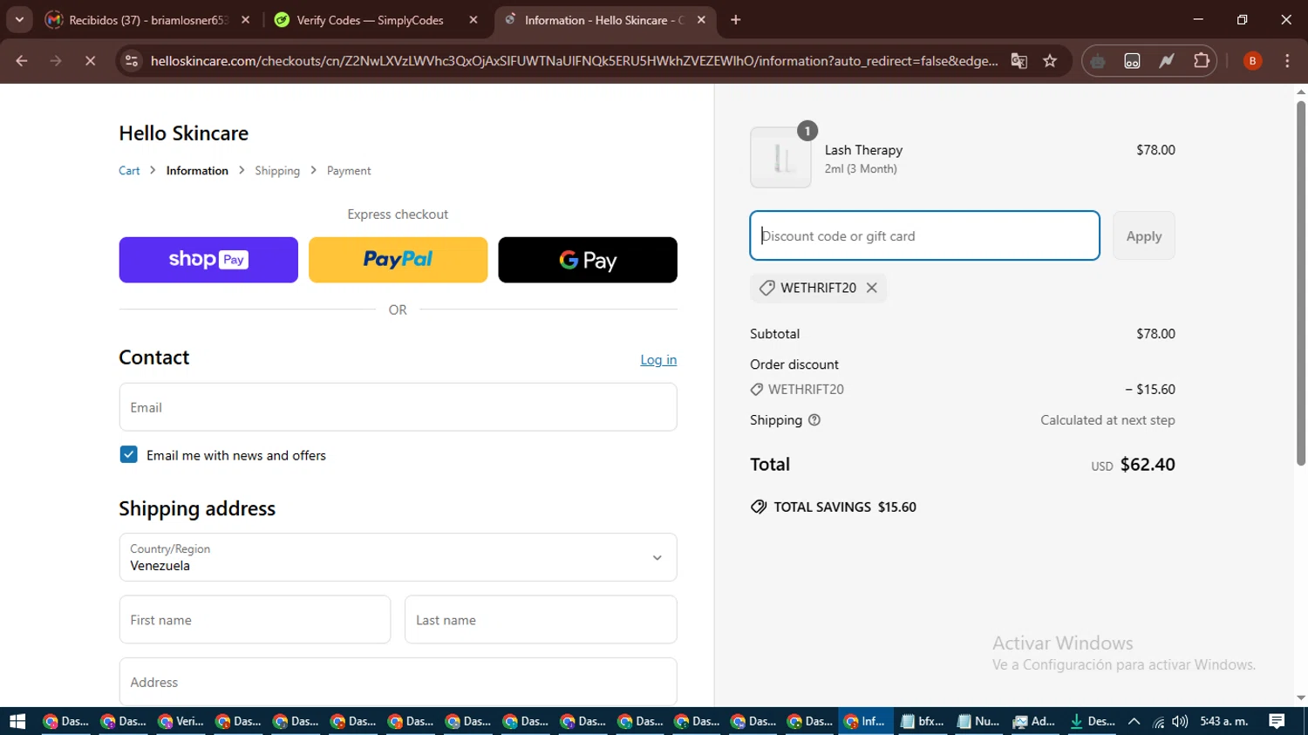Open the Inf... Chrome taskbar window
This screenshot has width=1308, height=735.
[x=865, y=721]
